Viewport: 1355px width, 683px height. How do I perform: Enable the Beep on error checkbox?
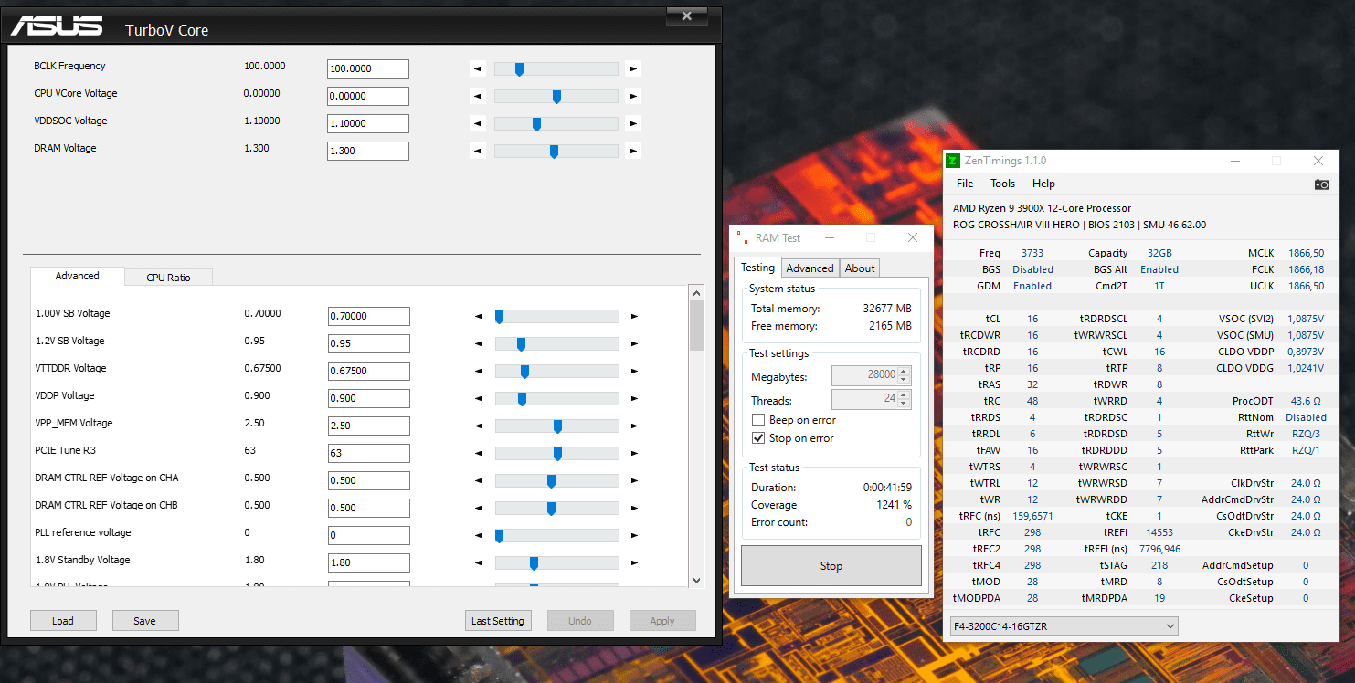click(x=758, y=420)
